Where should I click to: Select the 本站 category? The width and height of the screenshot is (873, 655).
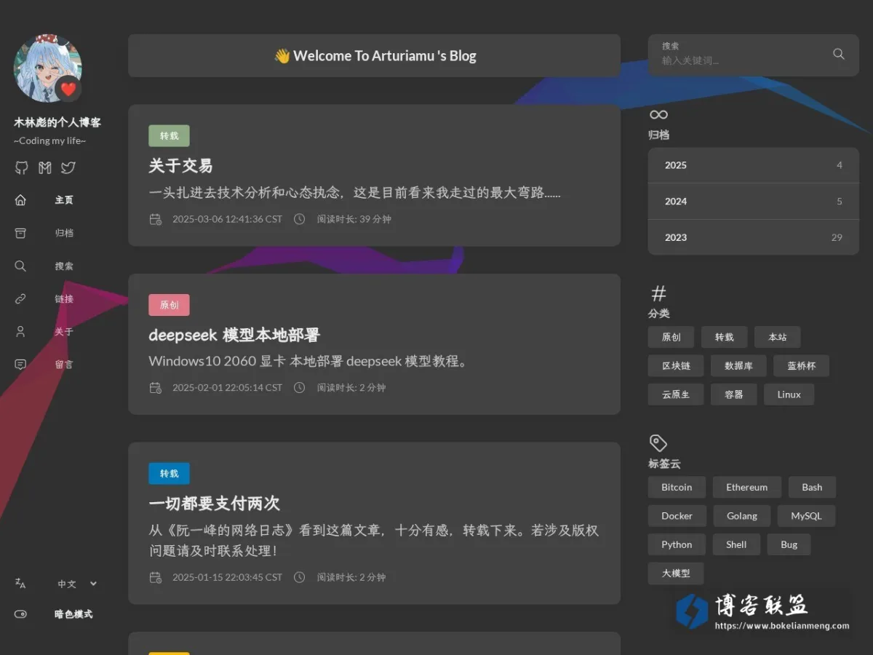pyautogui.click(x=777, y=337)
